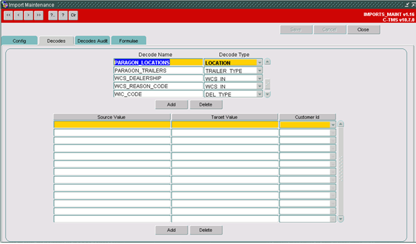Click Delete below the Source Value grid
This screenshot has width=416, height=244.
(206, 230)
